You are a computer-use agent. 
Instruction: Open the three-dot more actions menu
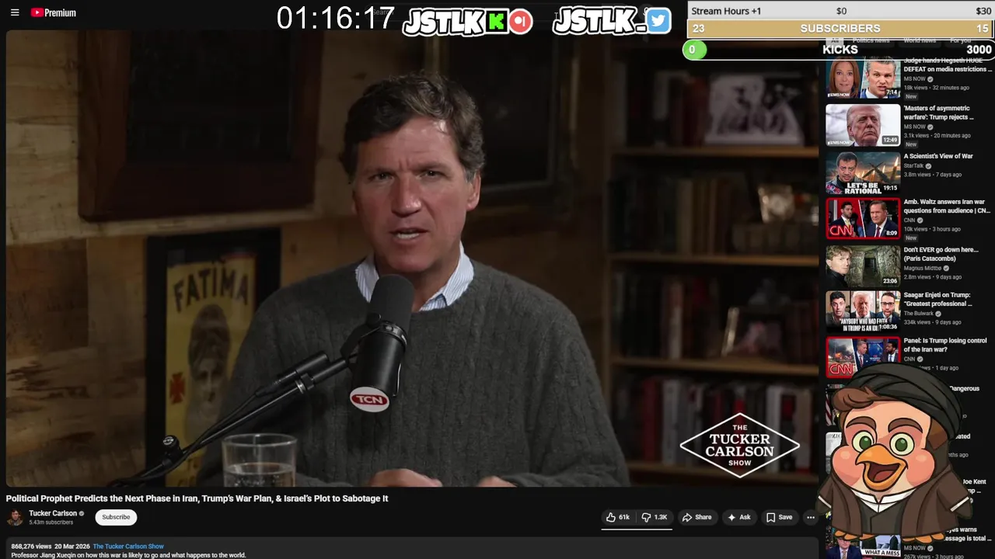(810, 517)
